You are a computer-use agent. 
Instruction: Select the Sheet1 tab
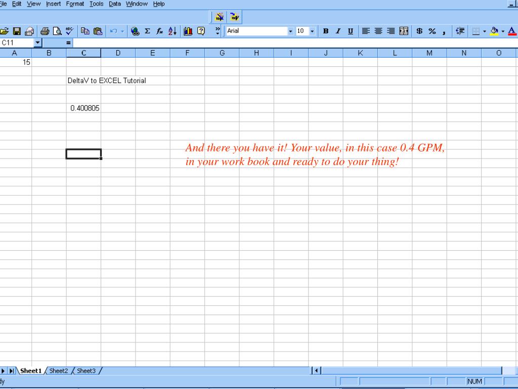click(31, 371)
